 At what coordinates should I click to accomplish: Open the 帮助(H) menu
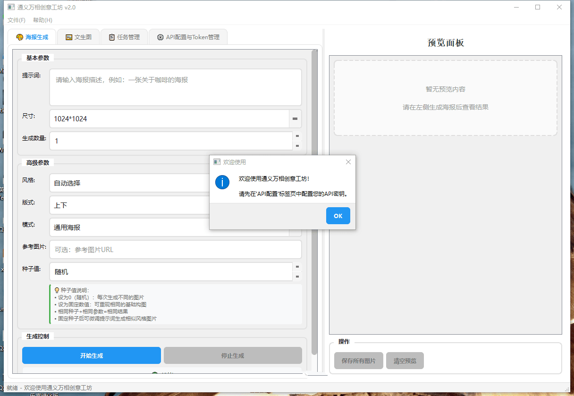(42, 20)
